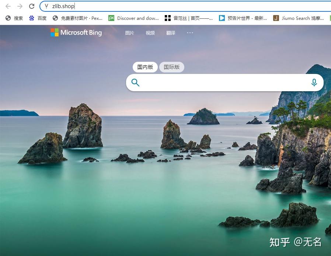Open the 翻译 Bing translator link
Viewport: 331px width, 256px height.
171,33
